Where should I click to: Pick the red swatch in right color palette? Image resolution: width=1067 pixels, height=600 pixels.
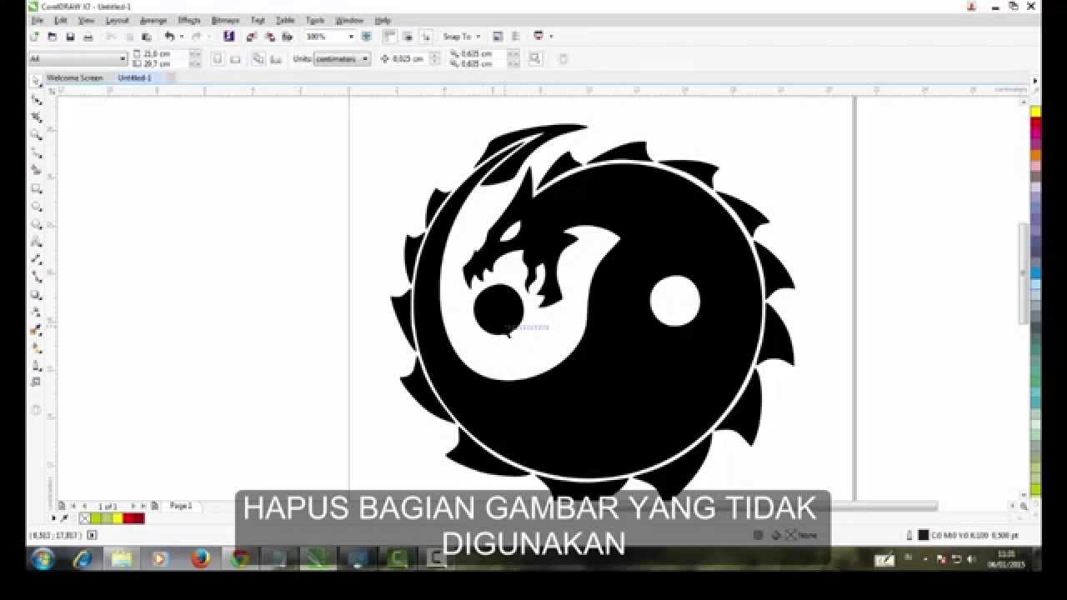1035,122
